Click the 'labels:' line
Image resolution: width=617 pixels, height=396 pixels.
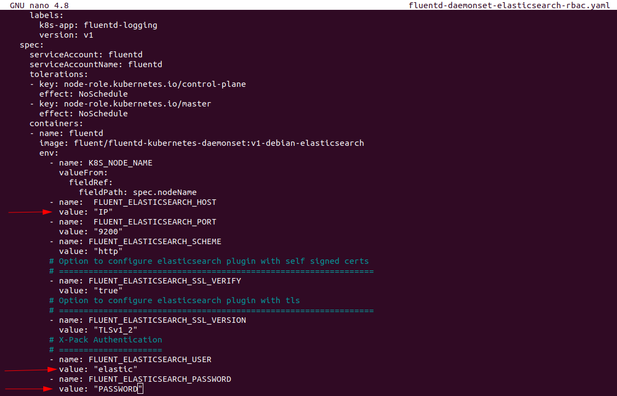[x=46, y=15]
